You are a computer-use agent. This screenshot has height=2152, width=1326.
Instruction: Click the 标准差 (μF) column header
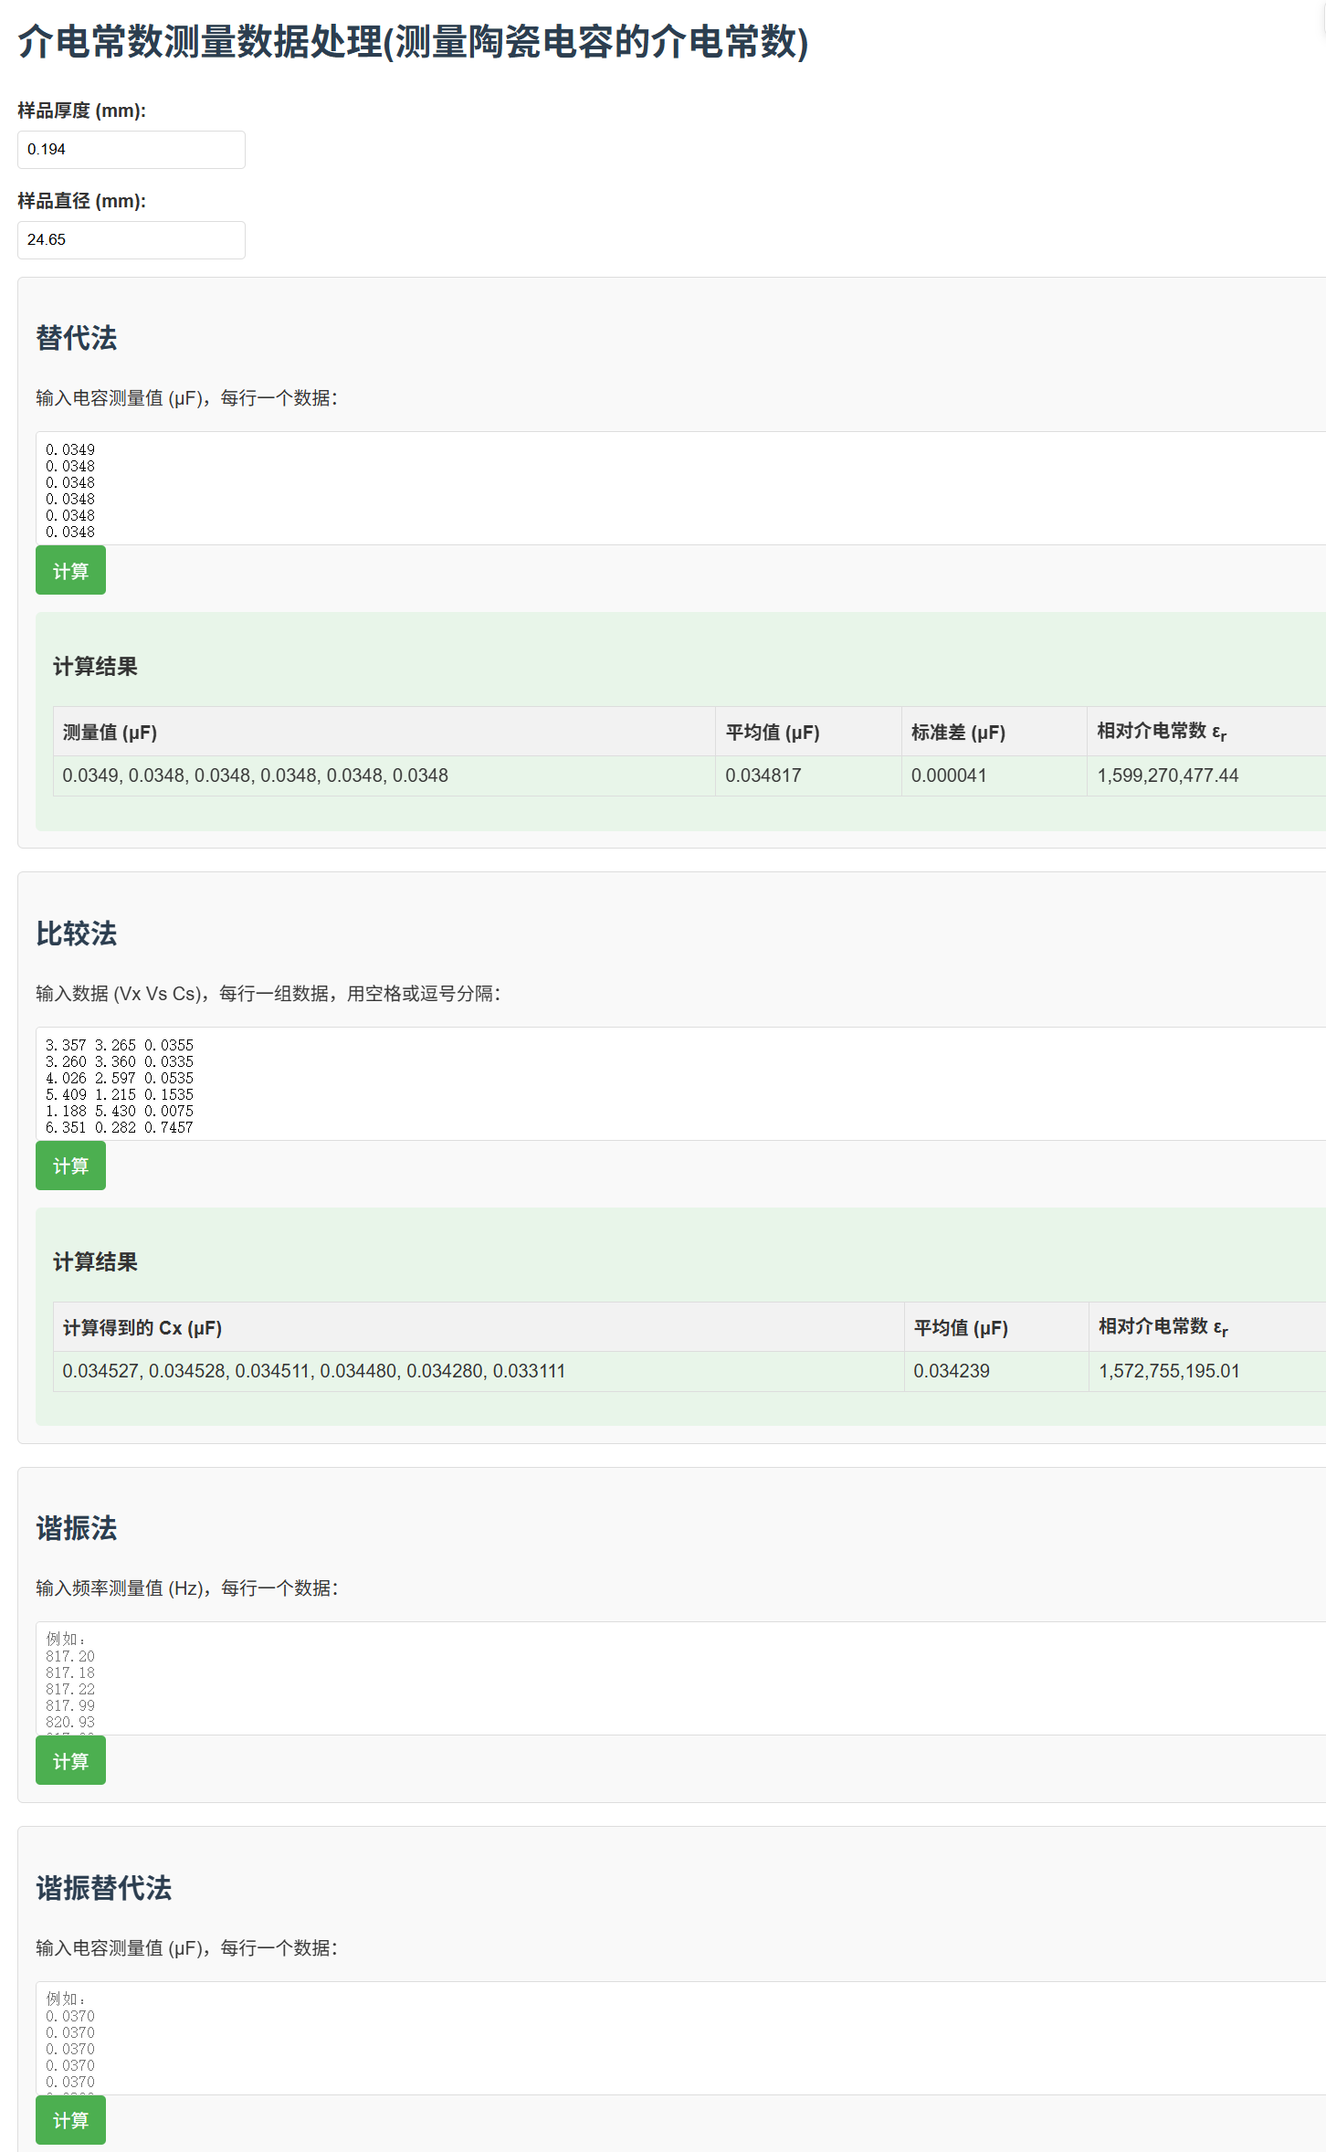(957, 733)
